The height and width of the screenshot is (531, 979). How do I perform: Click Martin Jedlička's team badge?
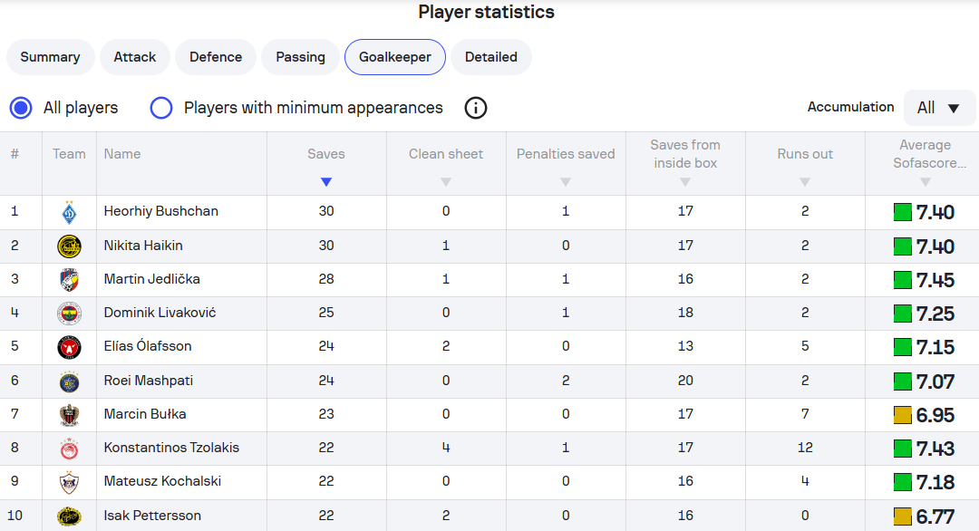[x=69, y=279]
